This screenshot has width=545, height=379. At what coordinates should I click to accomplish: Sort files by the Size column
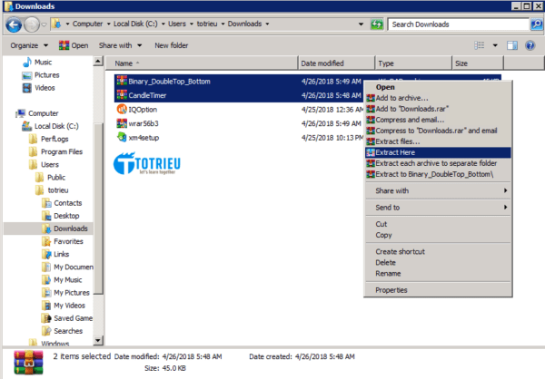pos(478,63)
